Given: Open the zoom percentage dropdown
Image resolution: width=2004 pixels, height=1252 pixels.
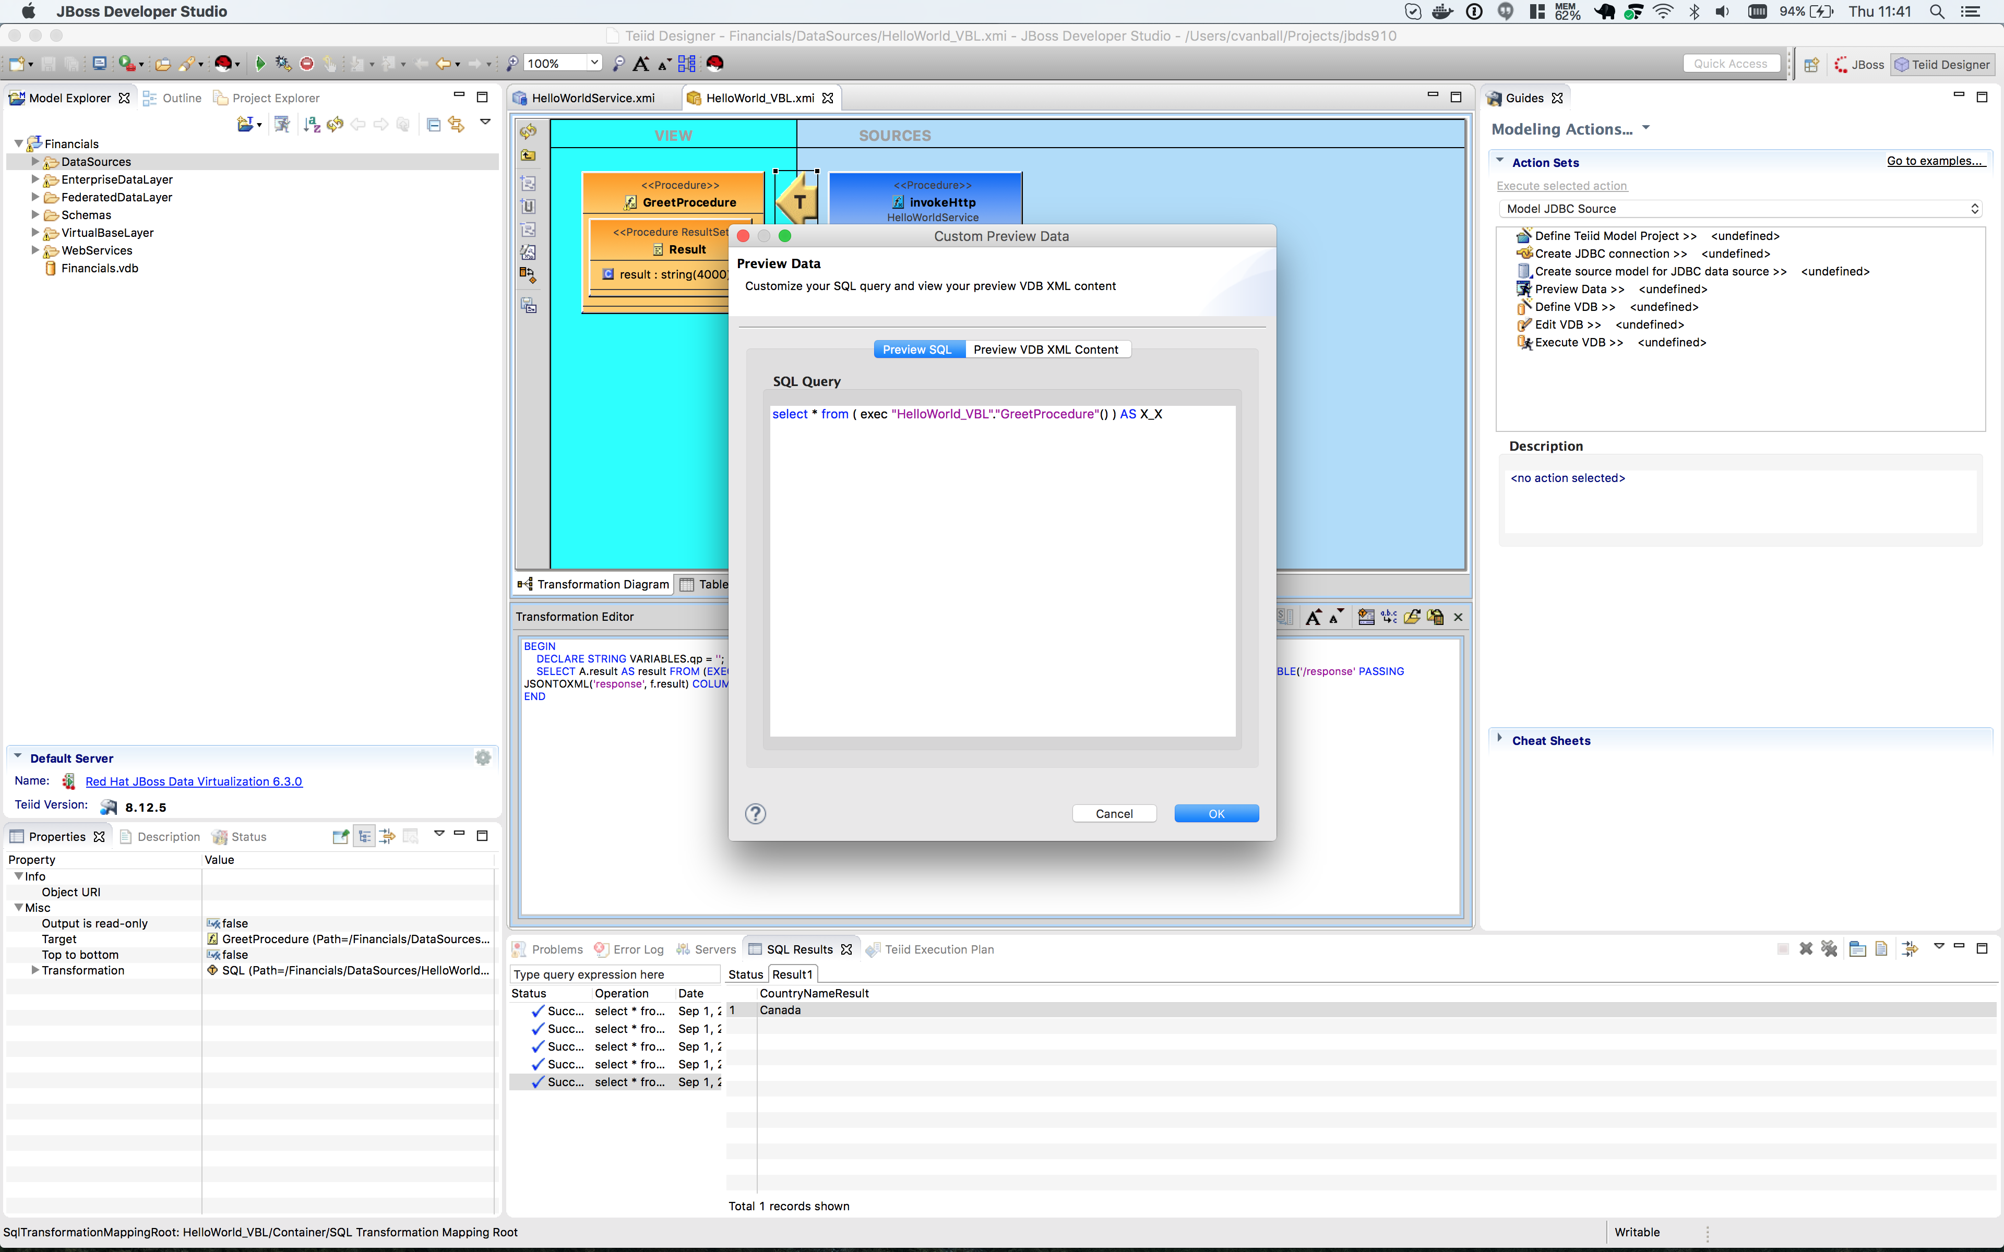Looking at the screenshot, I should point(594,63).
